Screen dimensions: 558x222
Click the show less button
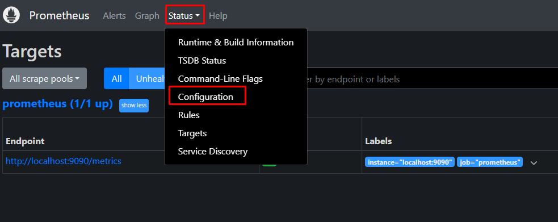pos(134,105)
